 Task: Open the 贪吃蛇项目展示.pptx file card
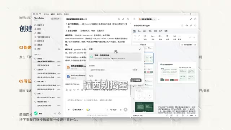tap(76, 67)
